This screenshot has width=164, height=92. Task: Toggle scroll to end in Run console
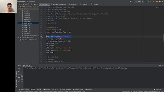(22, 76)
